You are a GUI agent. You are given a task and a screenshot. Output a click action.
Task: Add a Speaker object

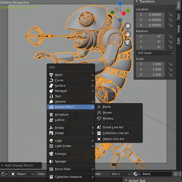point(71,162)
